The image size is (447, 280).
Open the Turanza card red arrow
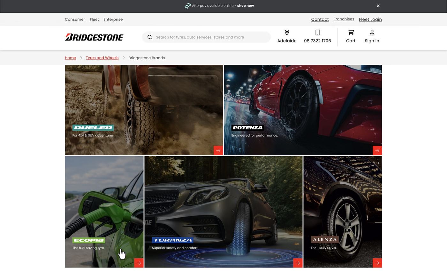click(298, 263)
